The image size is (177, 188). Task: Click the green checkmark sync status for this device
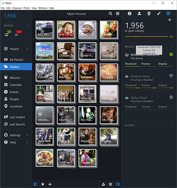[x=171, y=54]
